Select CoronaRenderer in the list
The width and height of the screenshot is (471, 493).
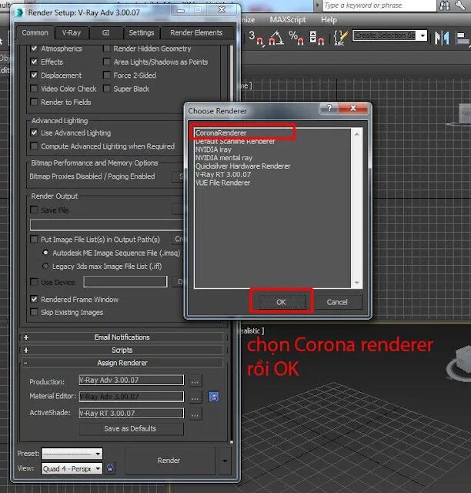tap(221, 133)
